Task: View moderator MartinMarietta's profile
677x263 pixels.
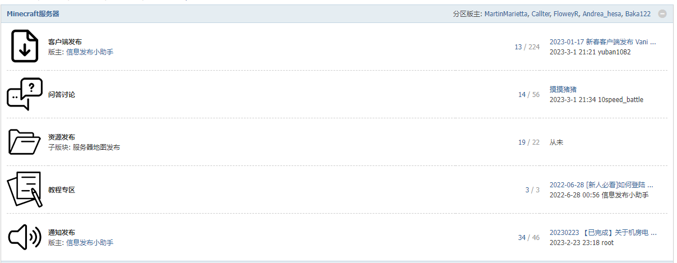Action: (x=506, y=14)
